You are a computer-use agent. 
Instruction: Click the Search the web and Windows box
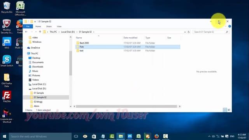tap(40, 136)
